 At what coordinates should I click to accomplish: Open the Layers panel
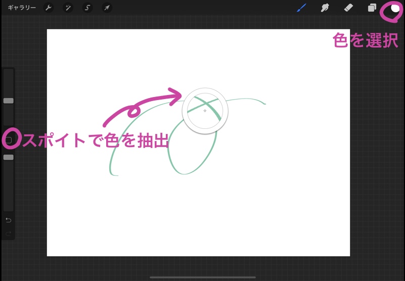click(372, 8)
